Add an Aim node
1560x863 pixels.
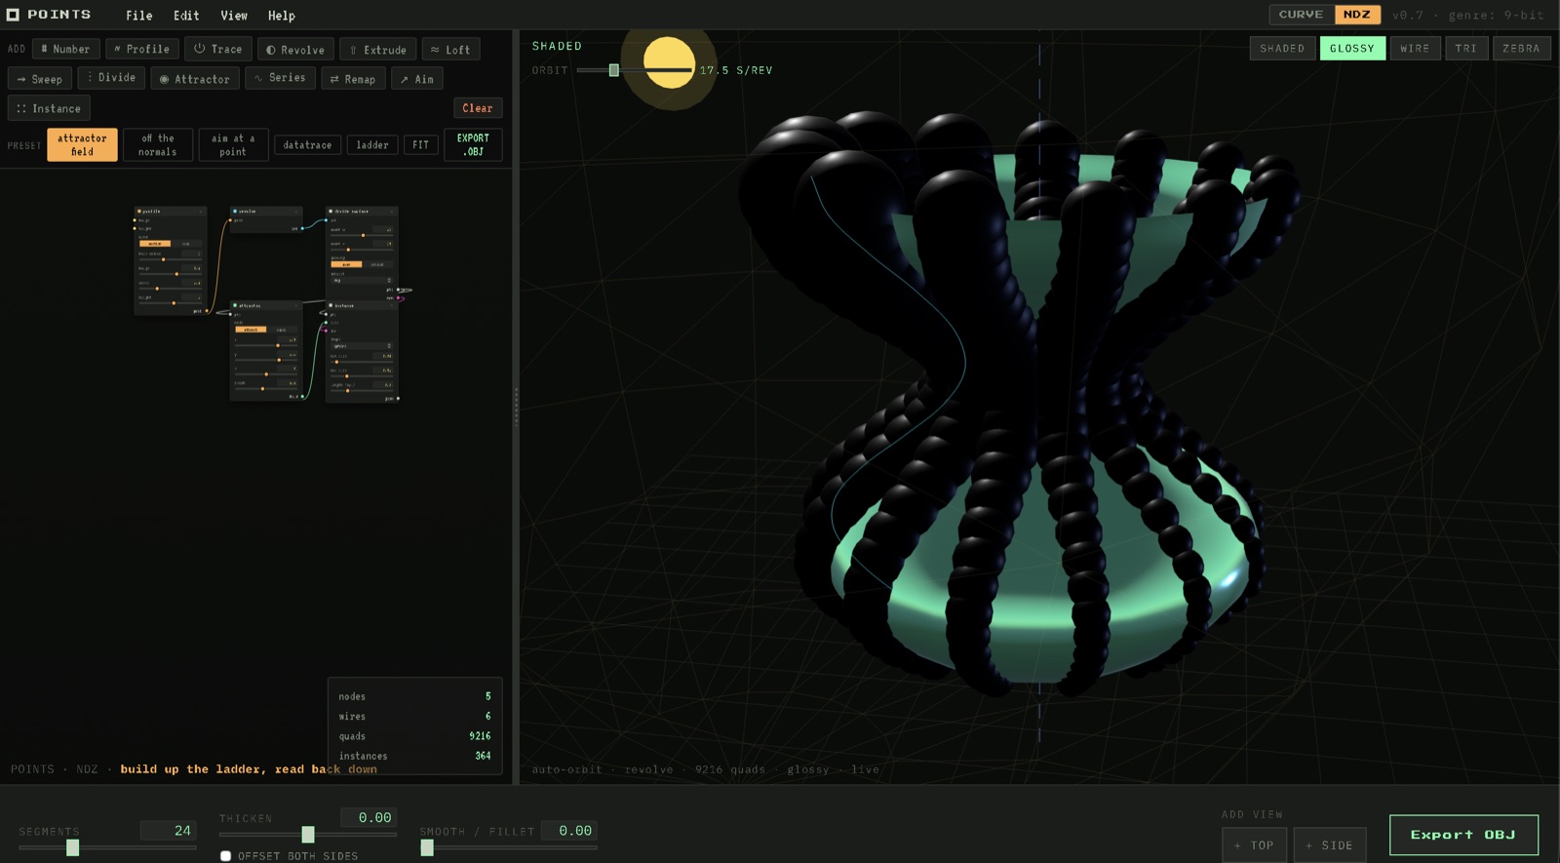[x=417, y=79]
